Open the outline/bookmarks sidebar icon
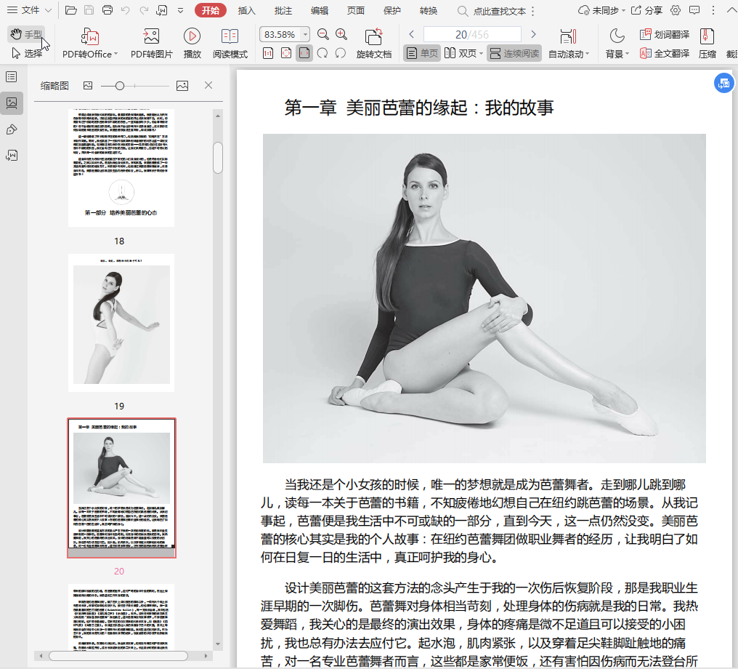738x669 pixels. 12,77
